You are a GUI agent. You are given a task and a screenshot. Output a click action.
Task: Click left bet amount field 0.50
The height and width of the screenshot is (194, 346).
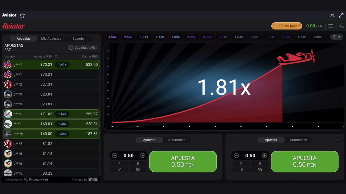point(129,155)
